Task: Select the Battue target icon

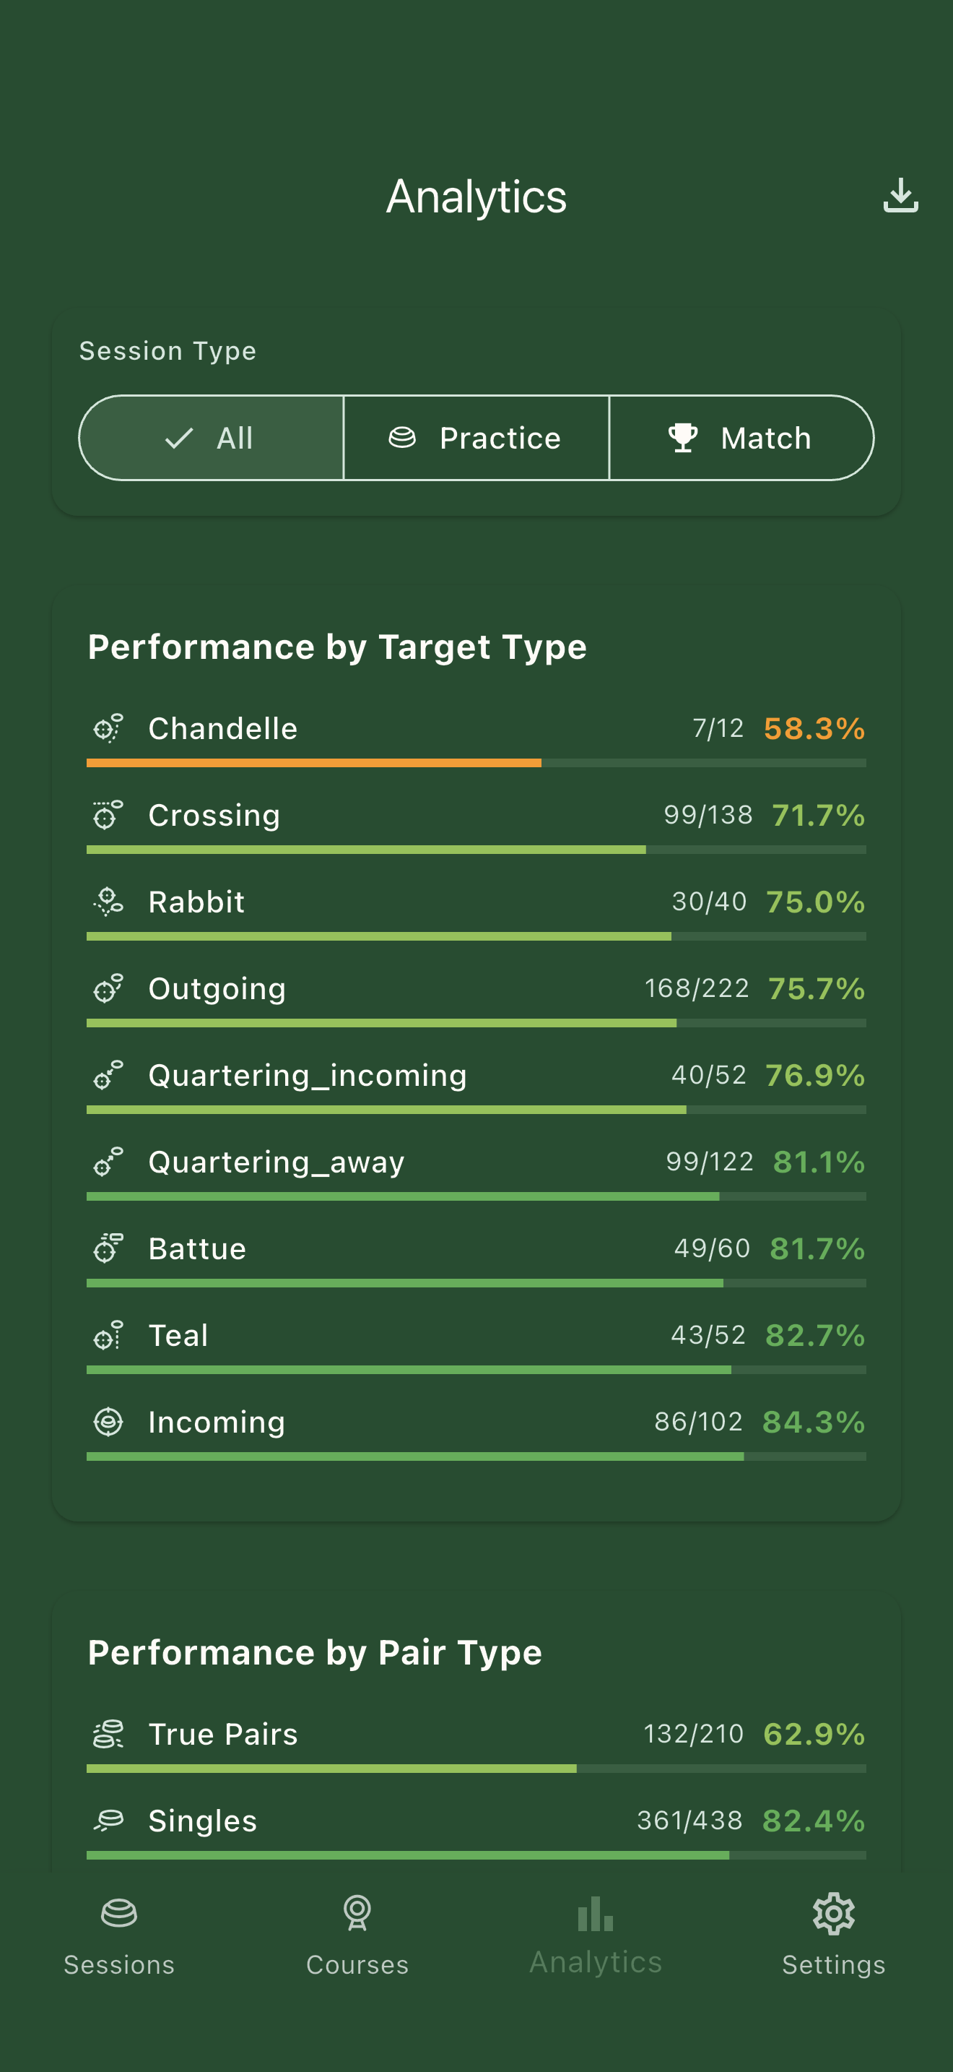Action: click(108, 1248)
